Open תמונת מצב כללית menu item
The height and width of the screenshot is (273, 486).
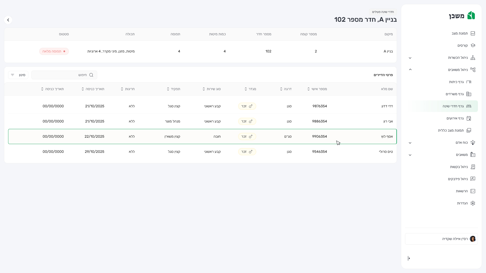(451, 130)
